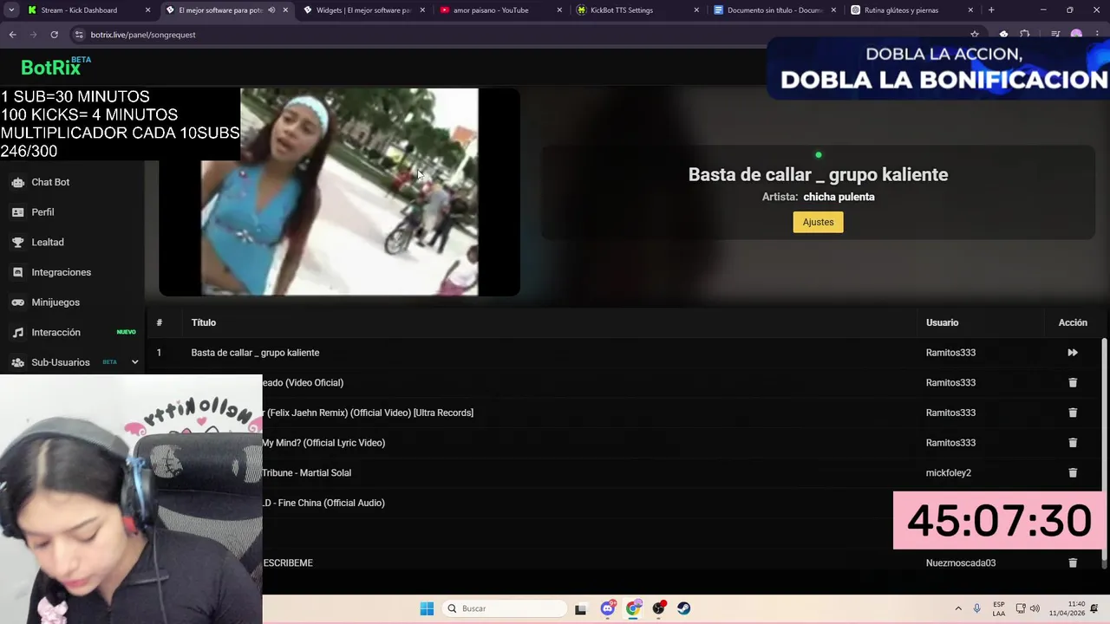1110x624 pixels.
Task: Open the Windows Start menu
Action: coord(427,608)
